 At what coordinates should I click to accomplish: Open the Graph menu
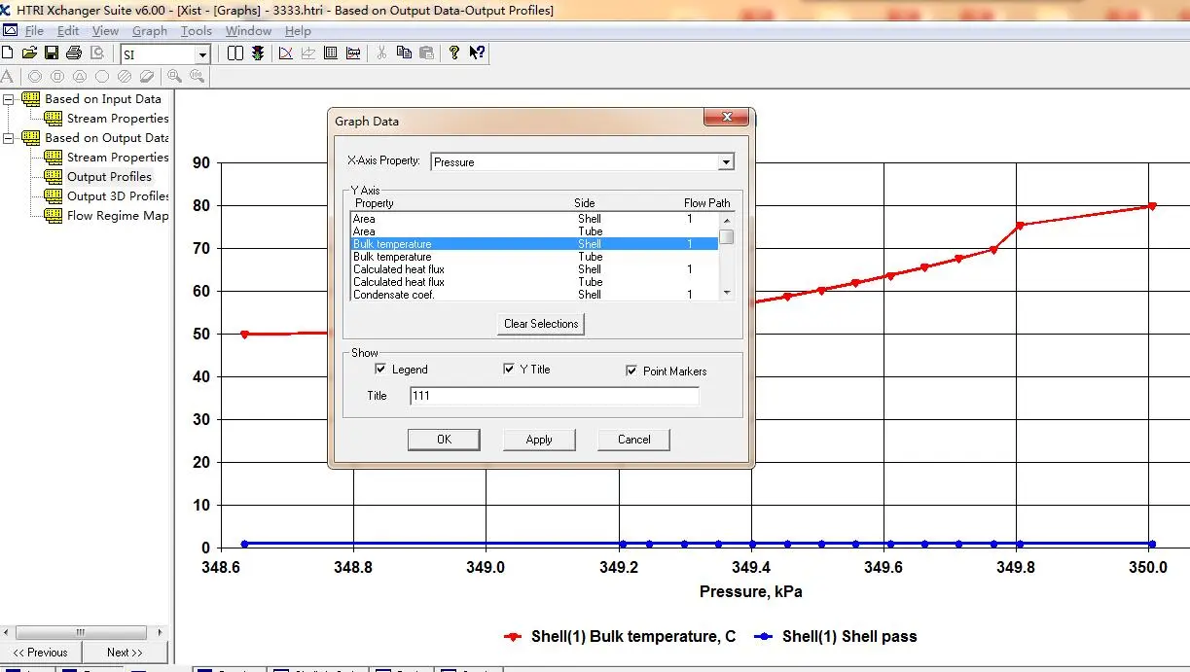tap(150, 31)
